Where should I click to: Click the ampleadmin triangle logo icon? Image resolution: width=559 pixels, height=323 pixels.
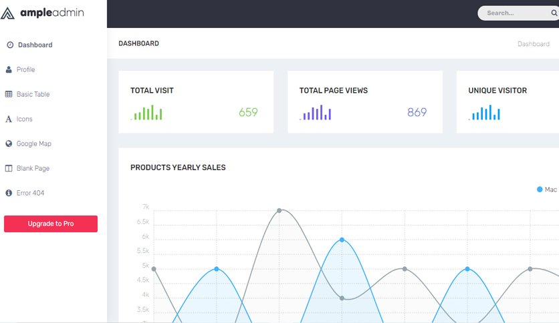(x=7, y=13)
